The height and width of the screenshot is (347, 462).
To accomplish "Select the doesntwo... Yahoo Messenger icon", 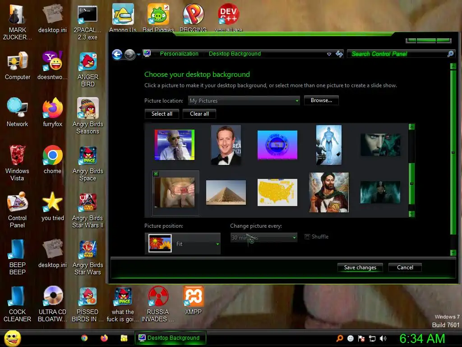I will coord(52,66).
